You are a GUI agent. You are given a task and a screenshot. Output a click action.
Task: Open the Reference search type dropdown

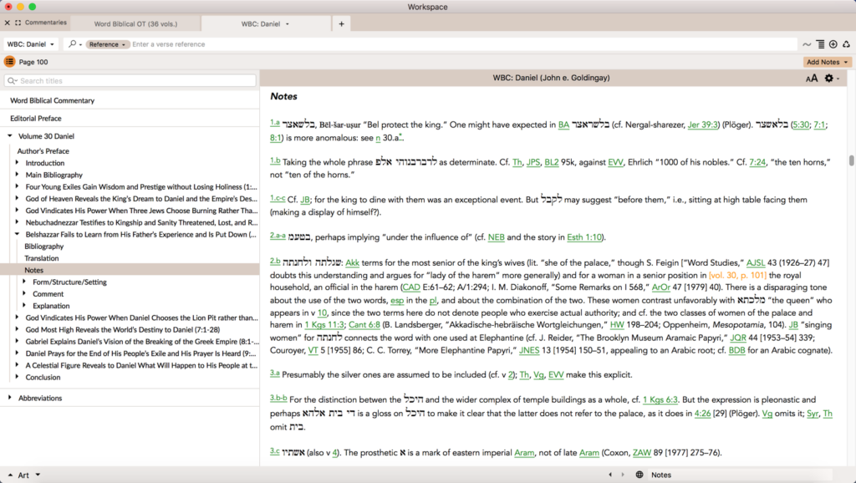click(x=108, y=44)
